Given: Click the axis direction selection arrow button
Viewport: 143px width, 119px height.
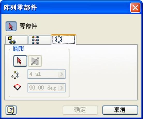Looking at the screenshot, I should tap(20, 61).
